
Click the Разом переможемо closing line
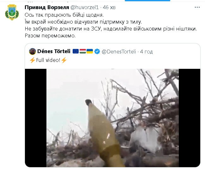(50, 36)
